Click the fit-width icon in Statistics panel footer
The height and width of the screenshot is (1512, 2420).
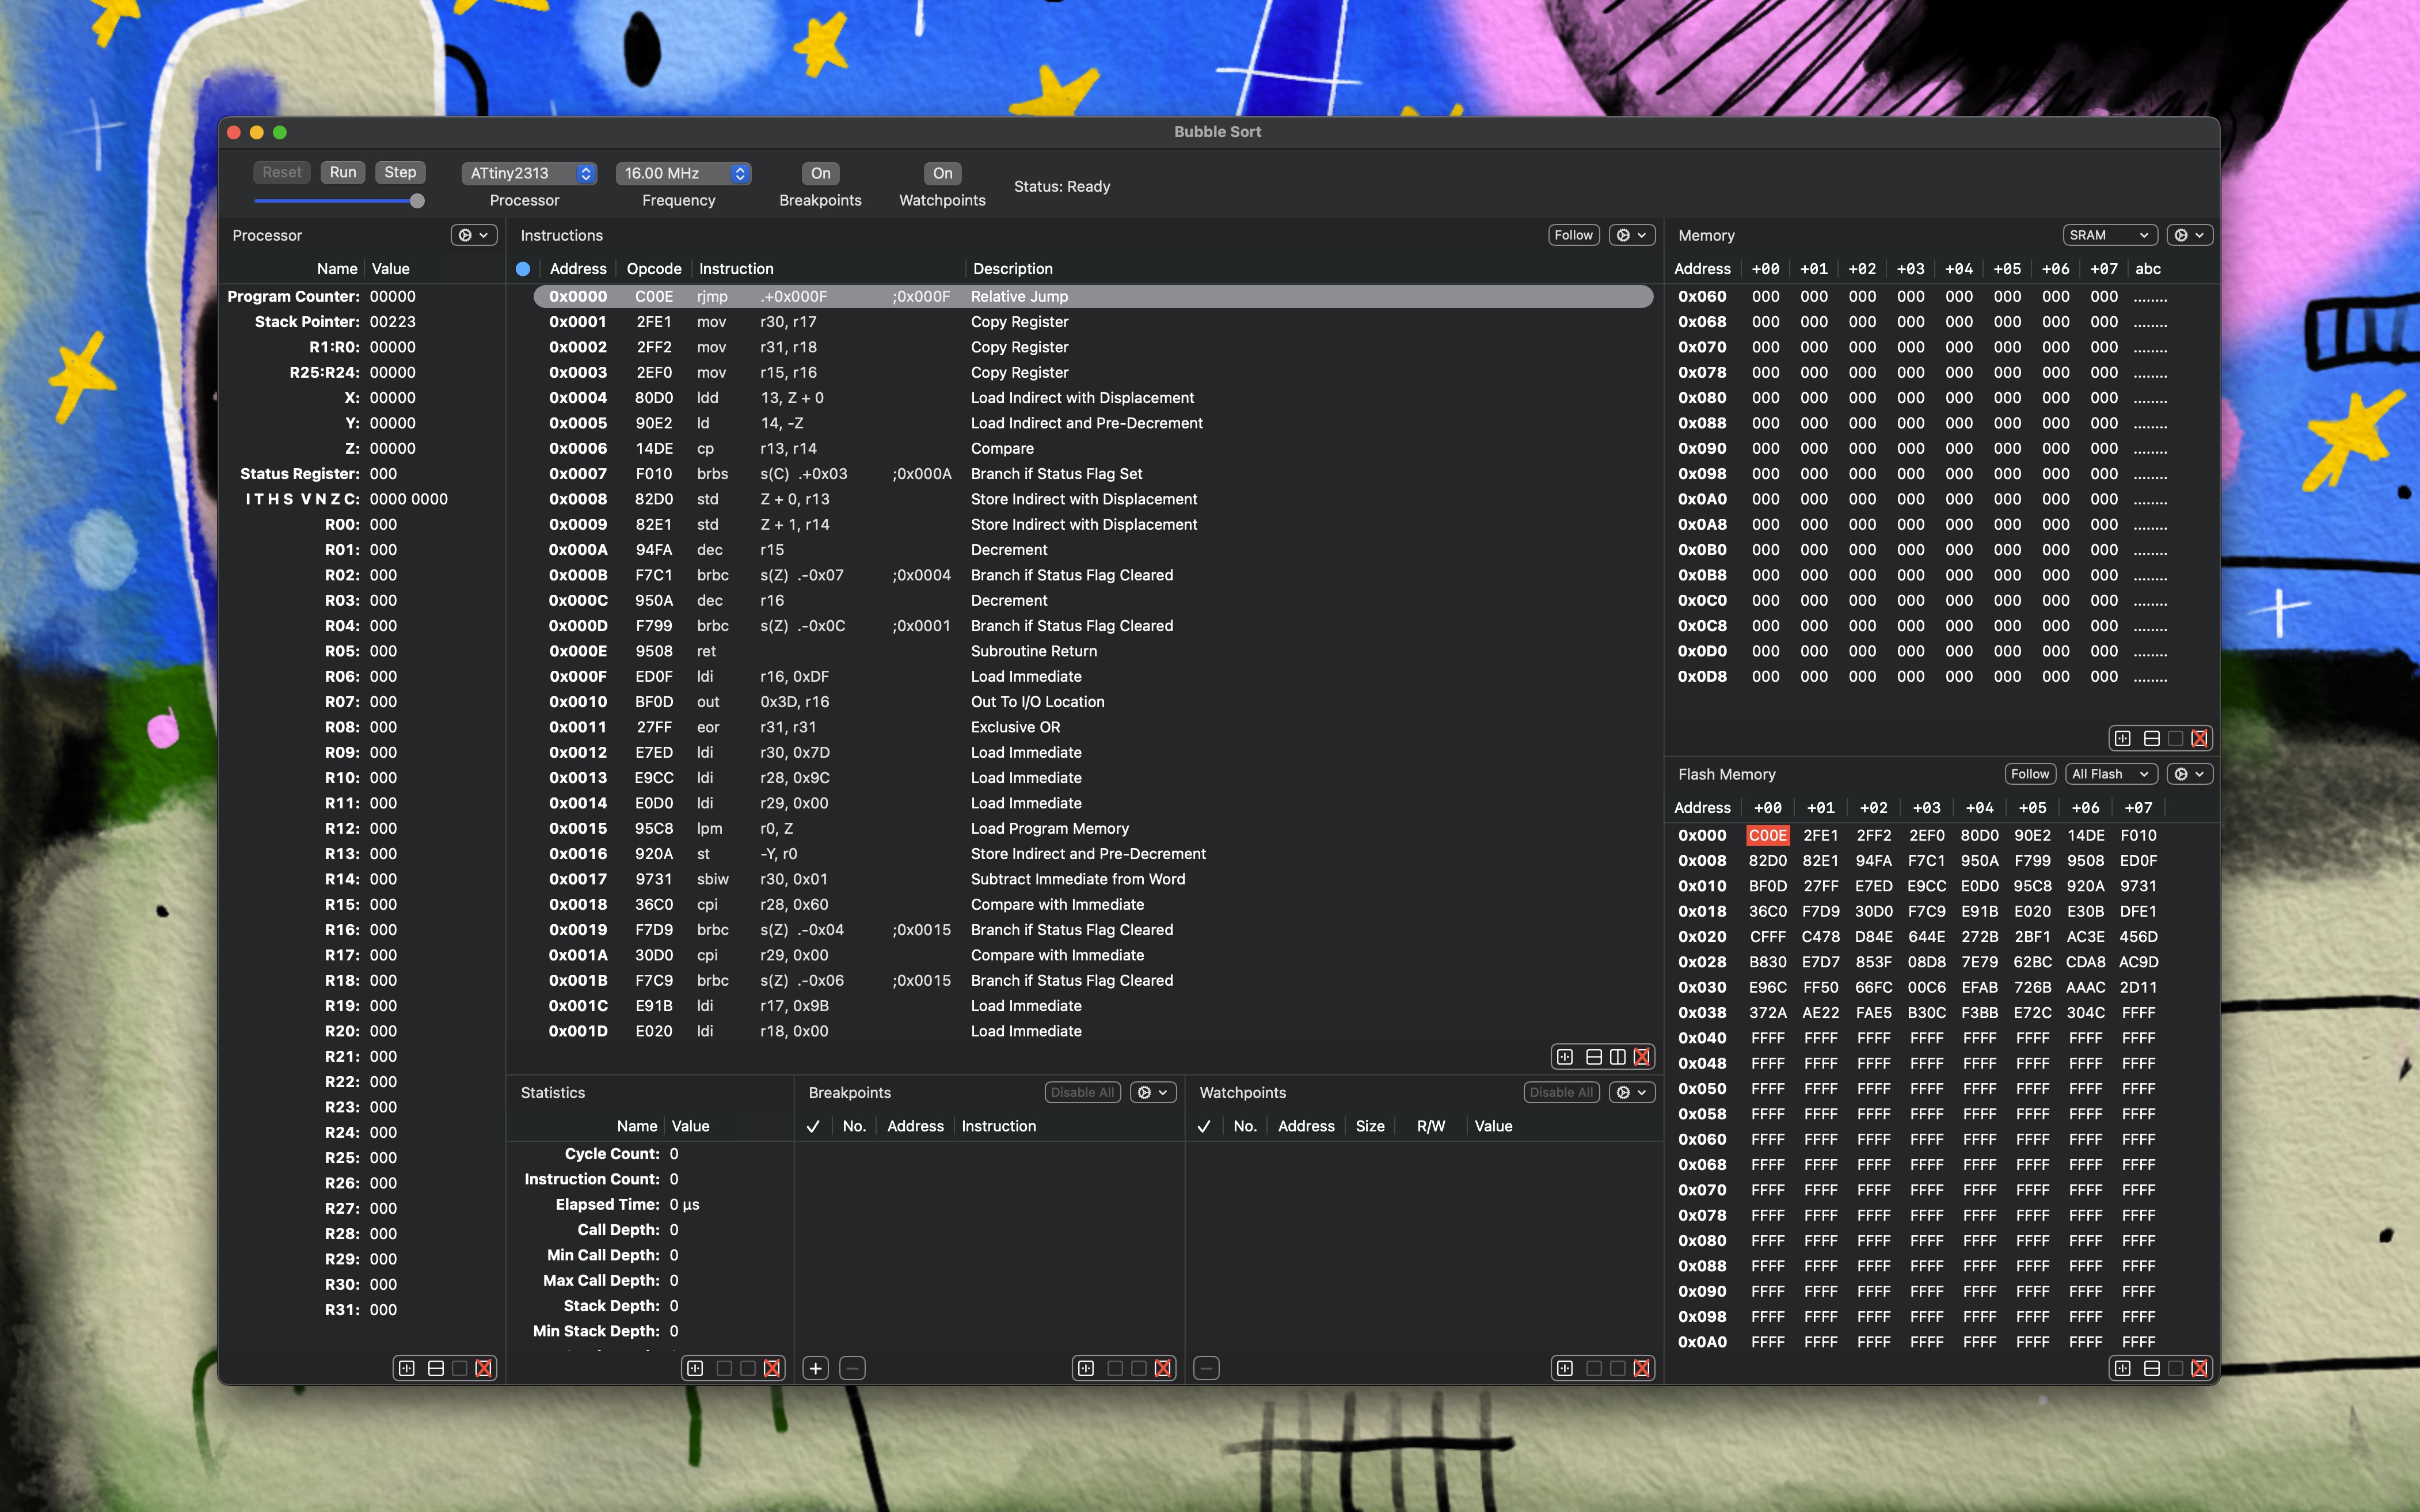coord(696,1368)
